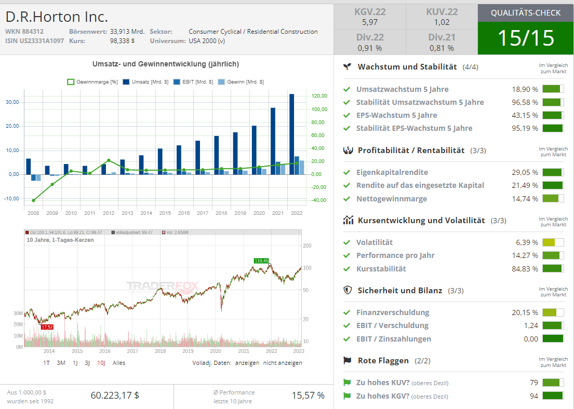The width and height of the screenshot is (574, 409).
Task: Click the Wachstum und Stabilität plant icon
Action: tap(348, 67)
